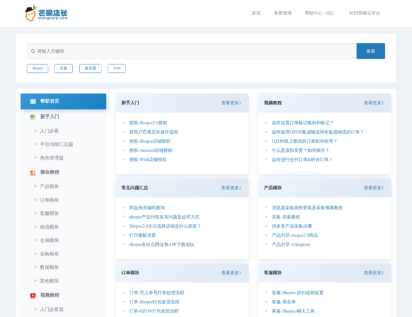The width and height of the screenshot is (412, 317).
Task: Open 免费使用 in the top navigation
Action: pos(283,13)
